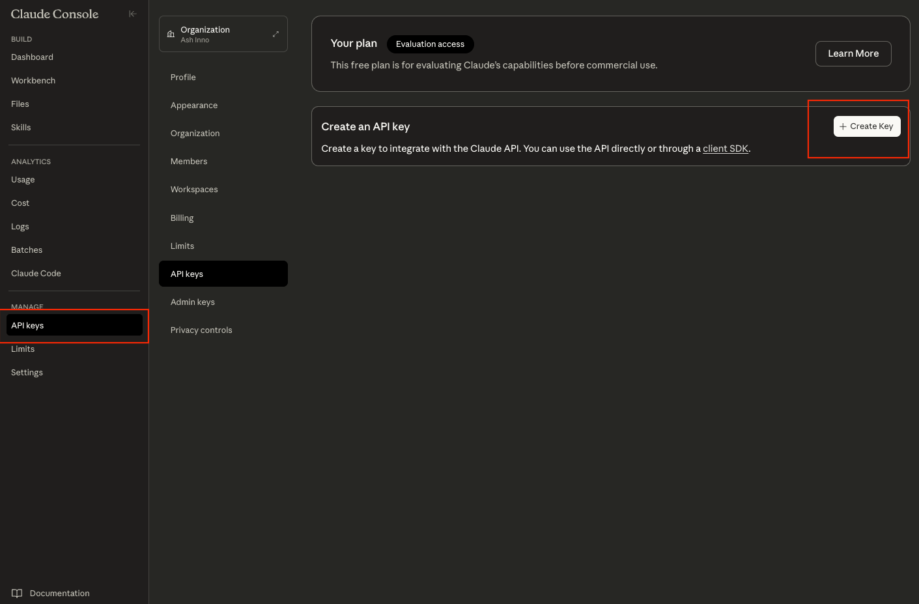Click the Learn More button

coord(853,53)
